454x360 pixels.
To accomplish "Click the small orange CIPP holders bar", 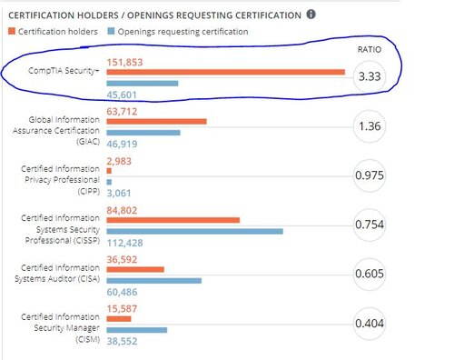I will 109,171.
